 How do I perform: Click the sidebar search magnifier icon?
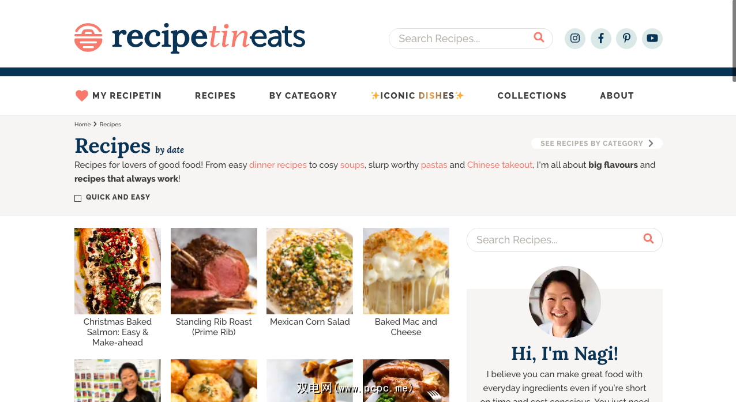648,239
